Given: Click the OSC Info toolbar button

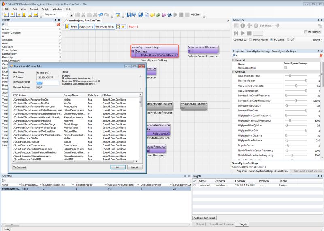Looking at the screenshot, I should tap(196, 15).
